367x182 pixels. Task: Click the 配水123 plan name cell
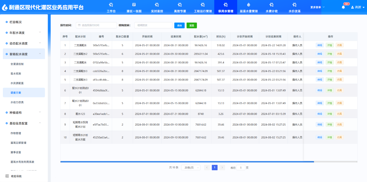[x=80, y=114]
